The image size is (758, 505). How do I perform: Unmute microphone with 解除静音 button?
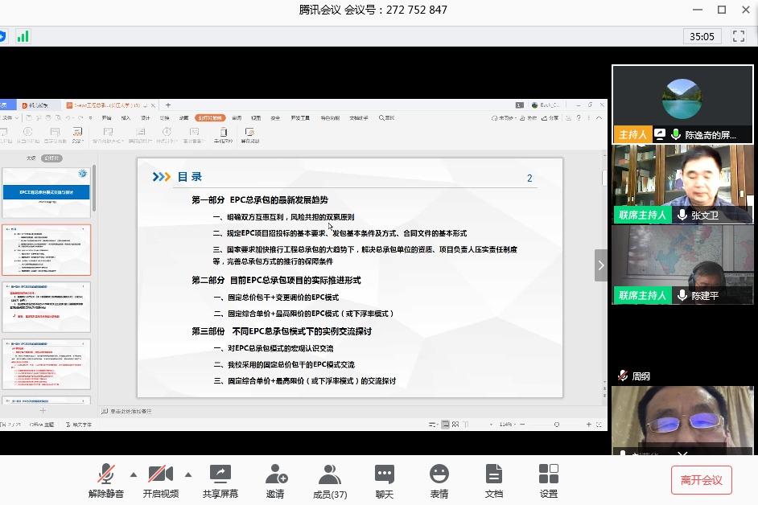(x=106, y=480)
